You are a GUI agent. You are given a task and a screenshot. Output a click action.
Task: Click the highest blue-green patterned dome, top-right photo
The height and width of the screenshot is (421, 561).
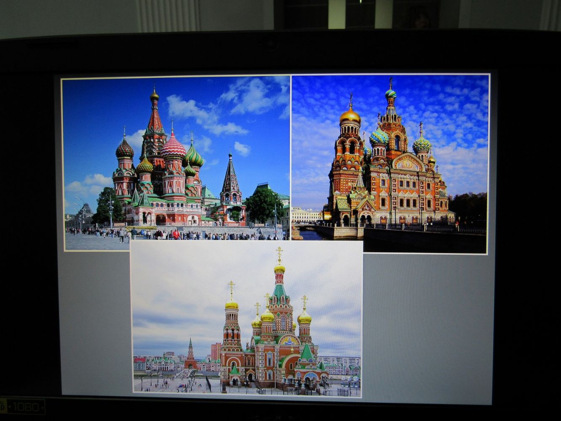pyautogui.click(x=391, y=93)
